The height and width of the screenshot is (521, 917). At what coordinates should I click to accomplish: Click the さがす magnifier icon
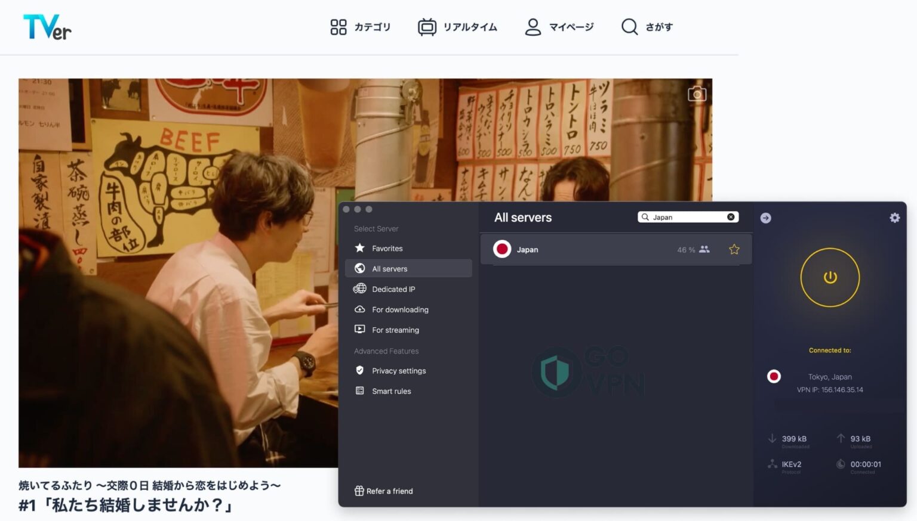[x=629, y=26]
